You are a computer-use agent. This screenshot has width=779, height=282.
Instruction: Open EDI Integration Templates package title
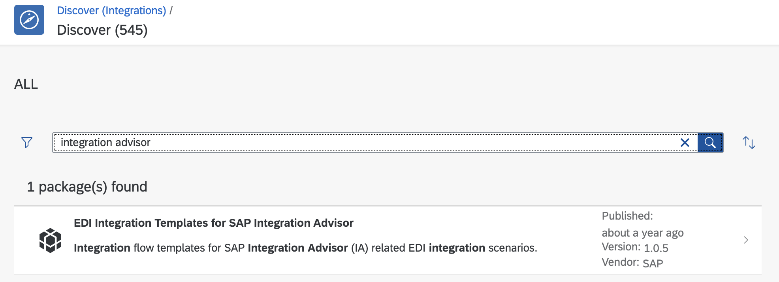click(214, 223)
